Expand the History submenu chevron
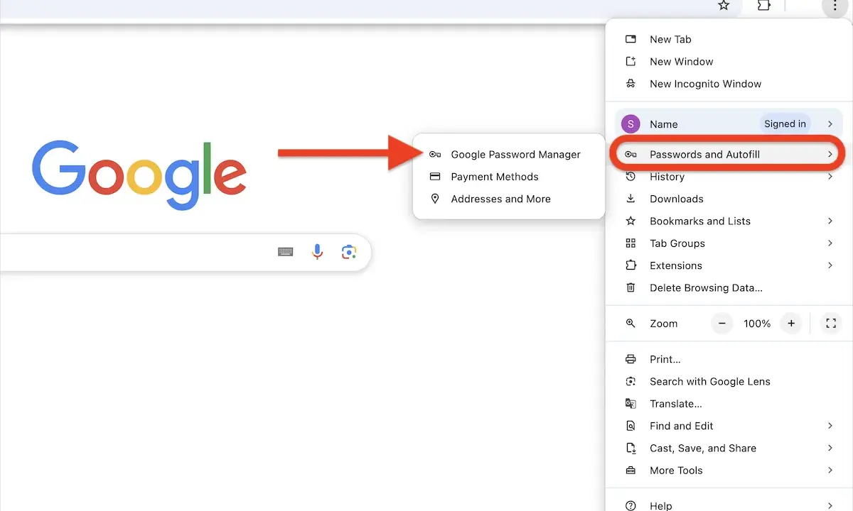Image resolution: width=853 pixels, height=511 pixels. point(830,177)
